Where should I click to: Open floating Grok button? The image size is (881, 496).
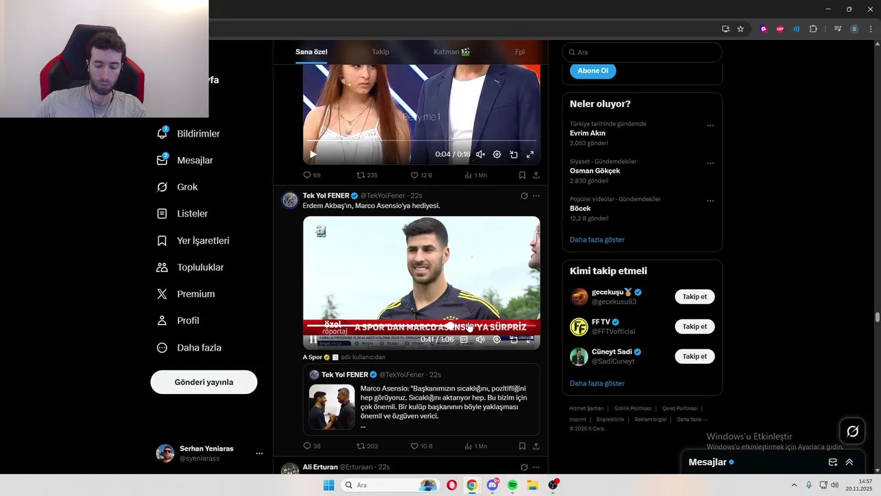click(852, 431)
